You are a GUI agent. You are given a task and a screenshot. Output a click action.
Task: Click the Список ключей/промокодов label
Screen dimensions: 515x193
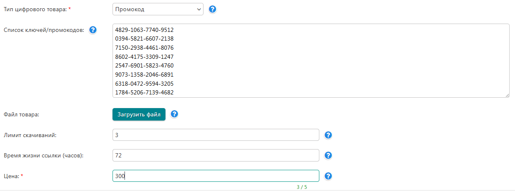click(x=44, y=30)
